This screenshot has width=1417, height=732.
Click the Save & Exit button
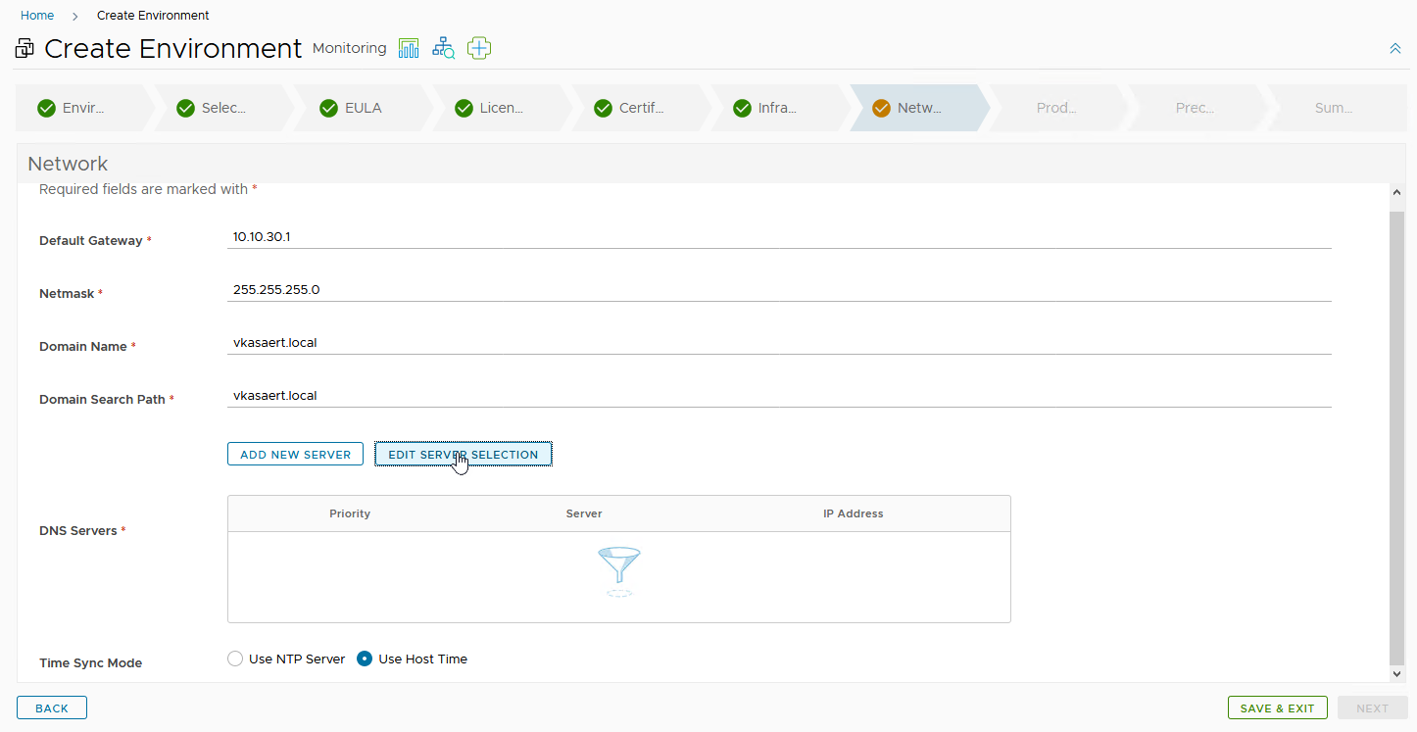pos(1277,708)
